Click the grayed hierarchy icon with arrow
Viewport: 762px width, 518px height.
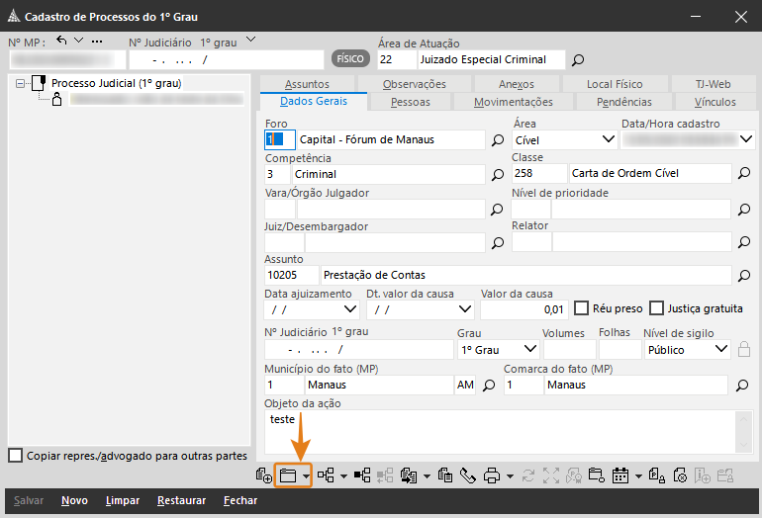point(385,475)
